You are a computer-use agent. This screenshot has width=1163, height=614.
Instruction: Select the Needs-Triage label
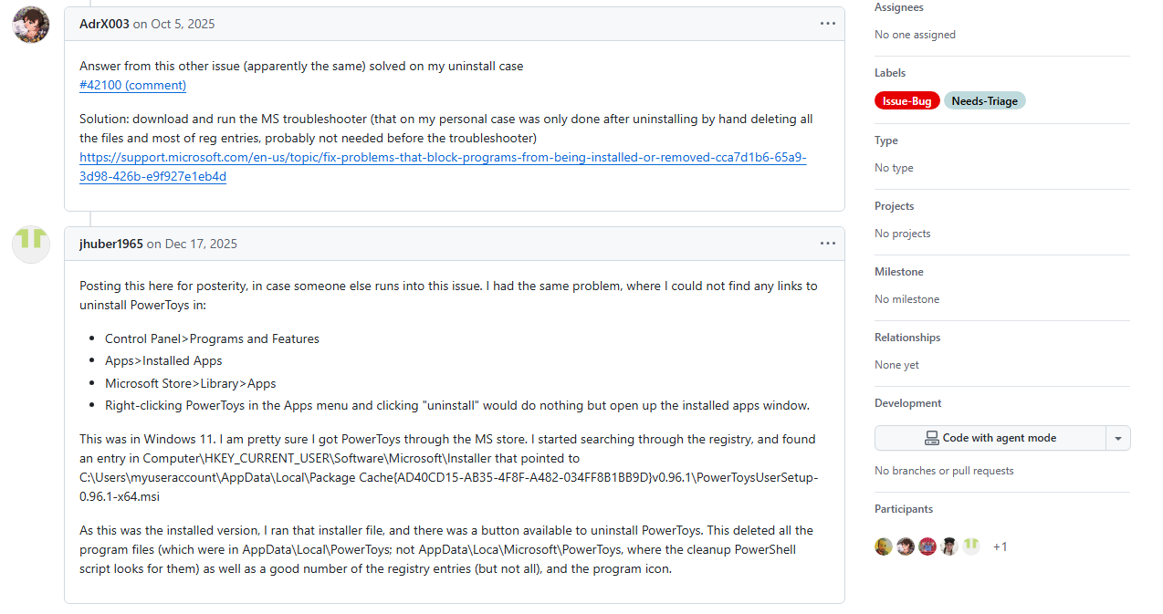point(985,101)
